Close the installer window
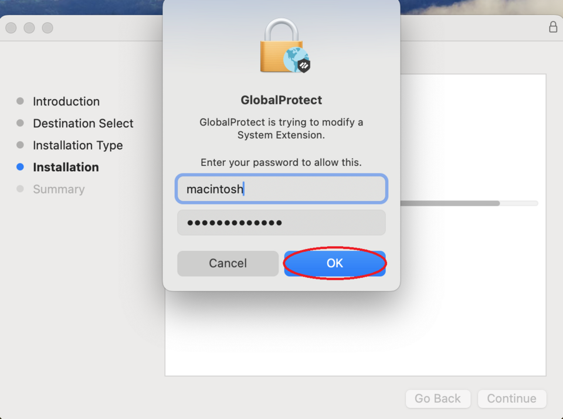The width and height of the screenshot is (563, 419). (x=11, y=28)
